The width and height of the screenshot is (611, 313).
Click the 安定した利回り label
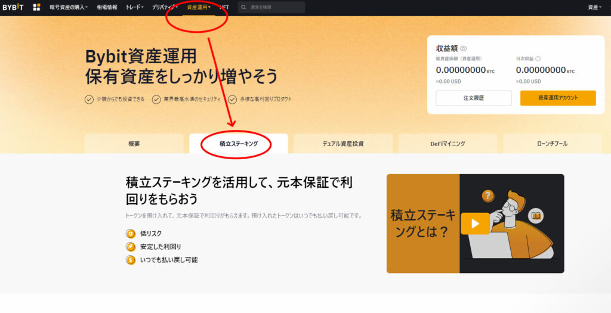click(161, 247)
